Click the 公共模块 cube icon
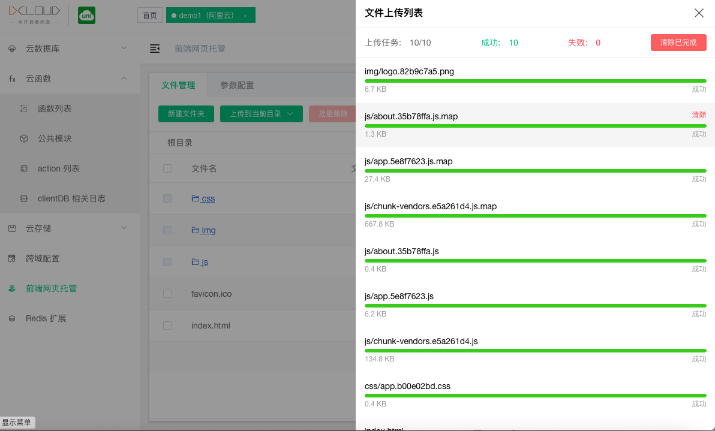This screenshot has height=431, width=715. [x=24, y=138]
